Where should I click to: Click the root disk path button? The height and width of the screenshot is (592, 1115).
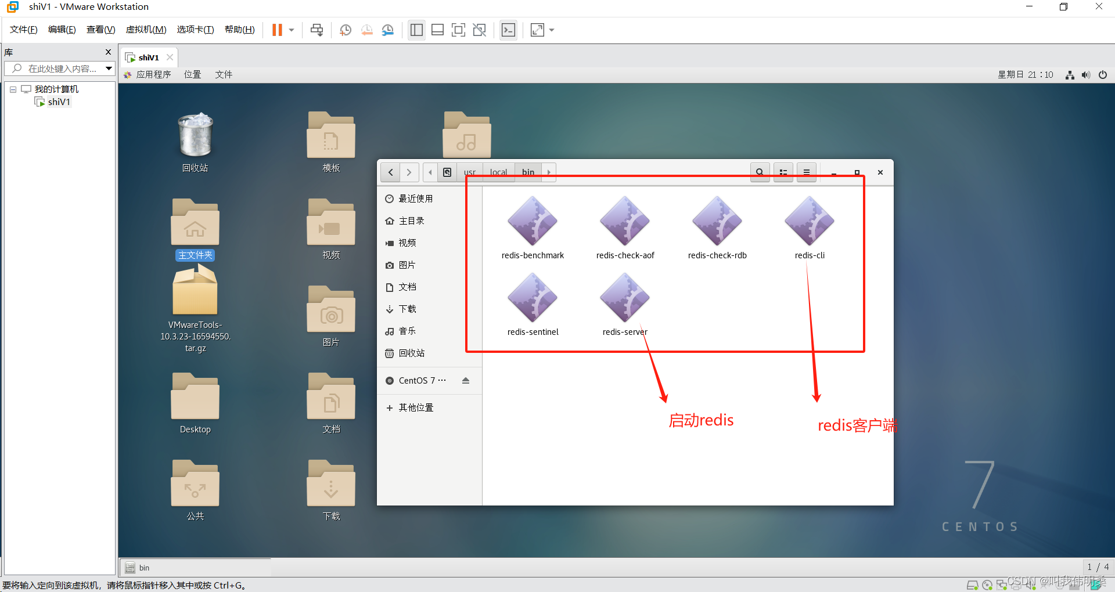click(447, 172)
